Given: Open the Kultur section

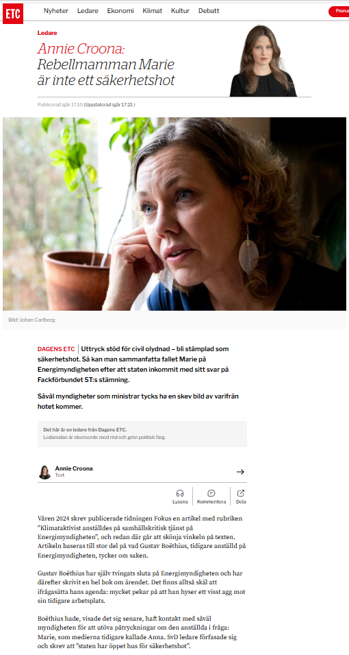Looking at the screenshot, I should pyautogui.click(x=180, y=11).
